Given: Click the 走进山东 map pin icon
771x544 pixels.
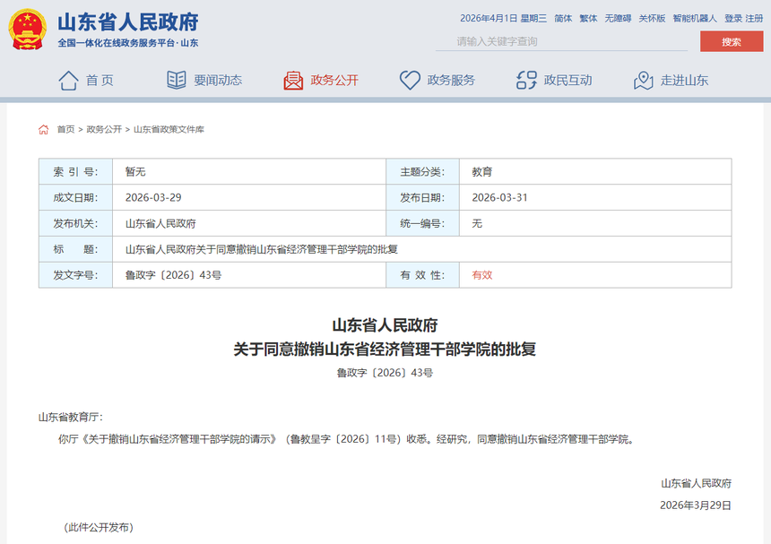Looking at the screenshot, I should [x=643, y=80].
